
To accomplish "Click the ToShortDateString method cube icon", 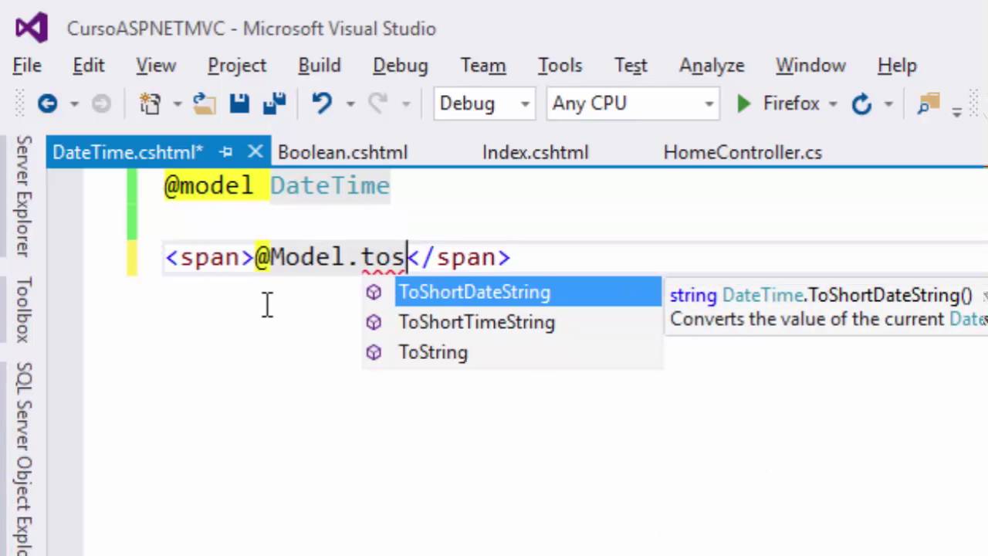I will pyautogui.click(x=374, y=293).
